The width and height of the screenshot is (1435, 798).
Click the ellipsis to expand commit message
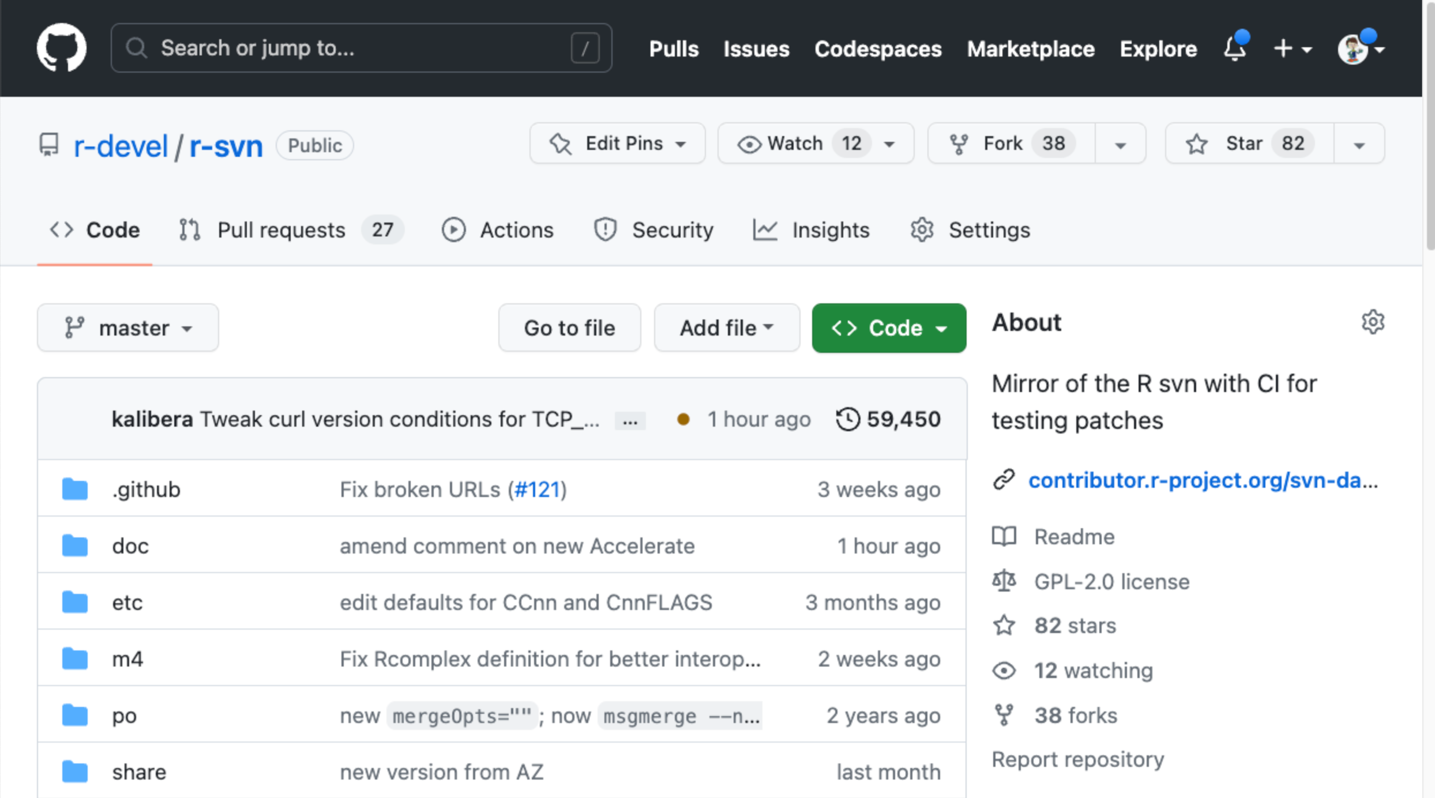[x=630, y=420]
